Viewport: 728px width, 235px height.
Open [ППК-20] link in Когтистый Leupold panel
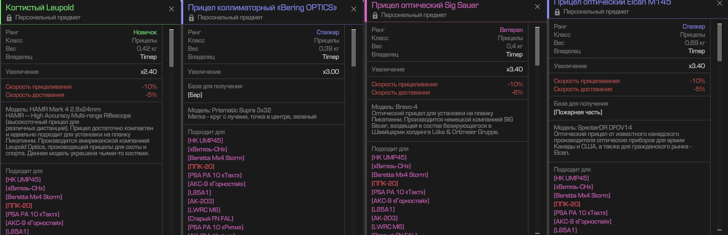click(x=19, y=206)
